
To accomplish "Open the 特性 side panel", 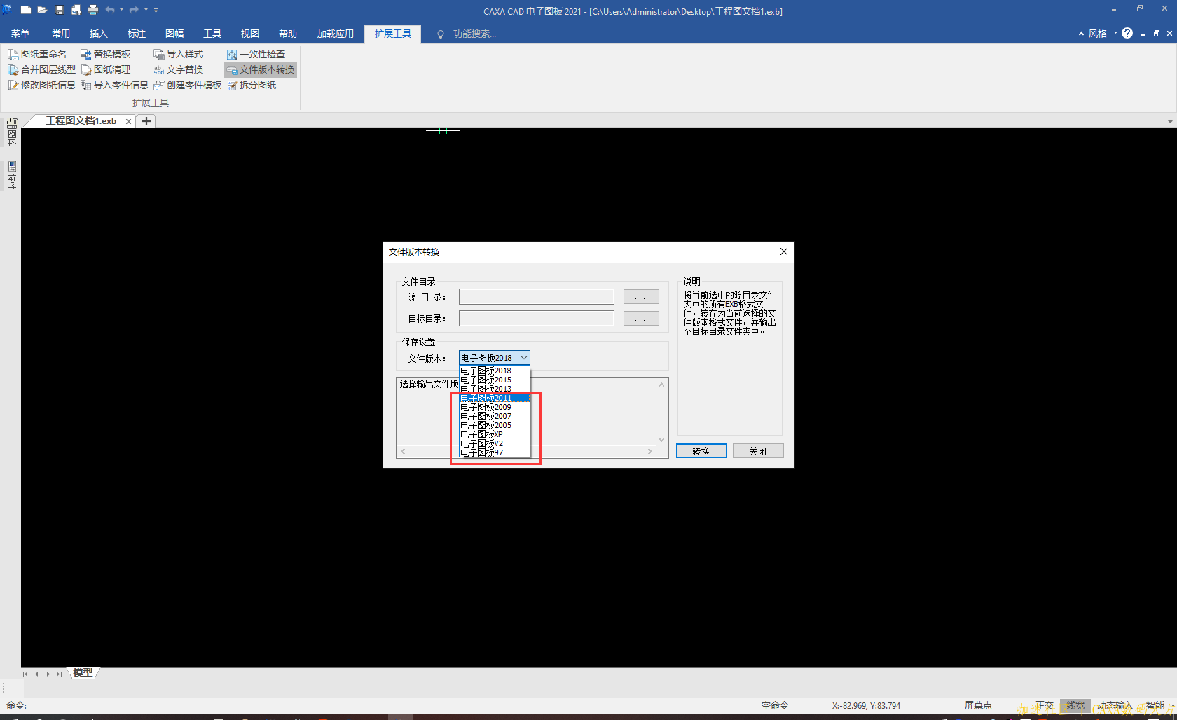I will click(x=12, y=176).
